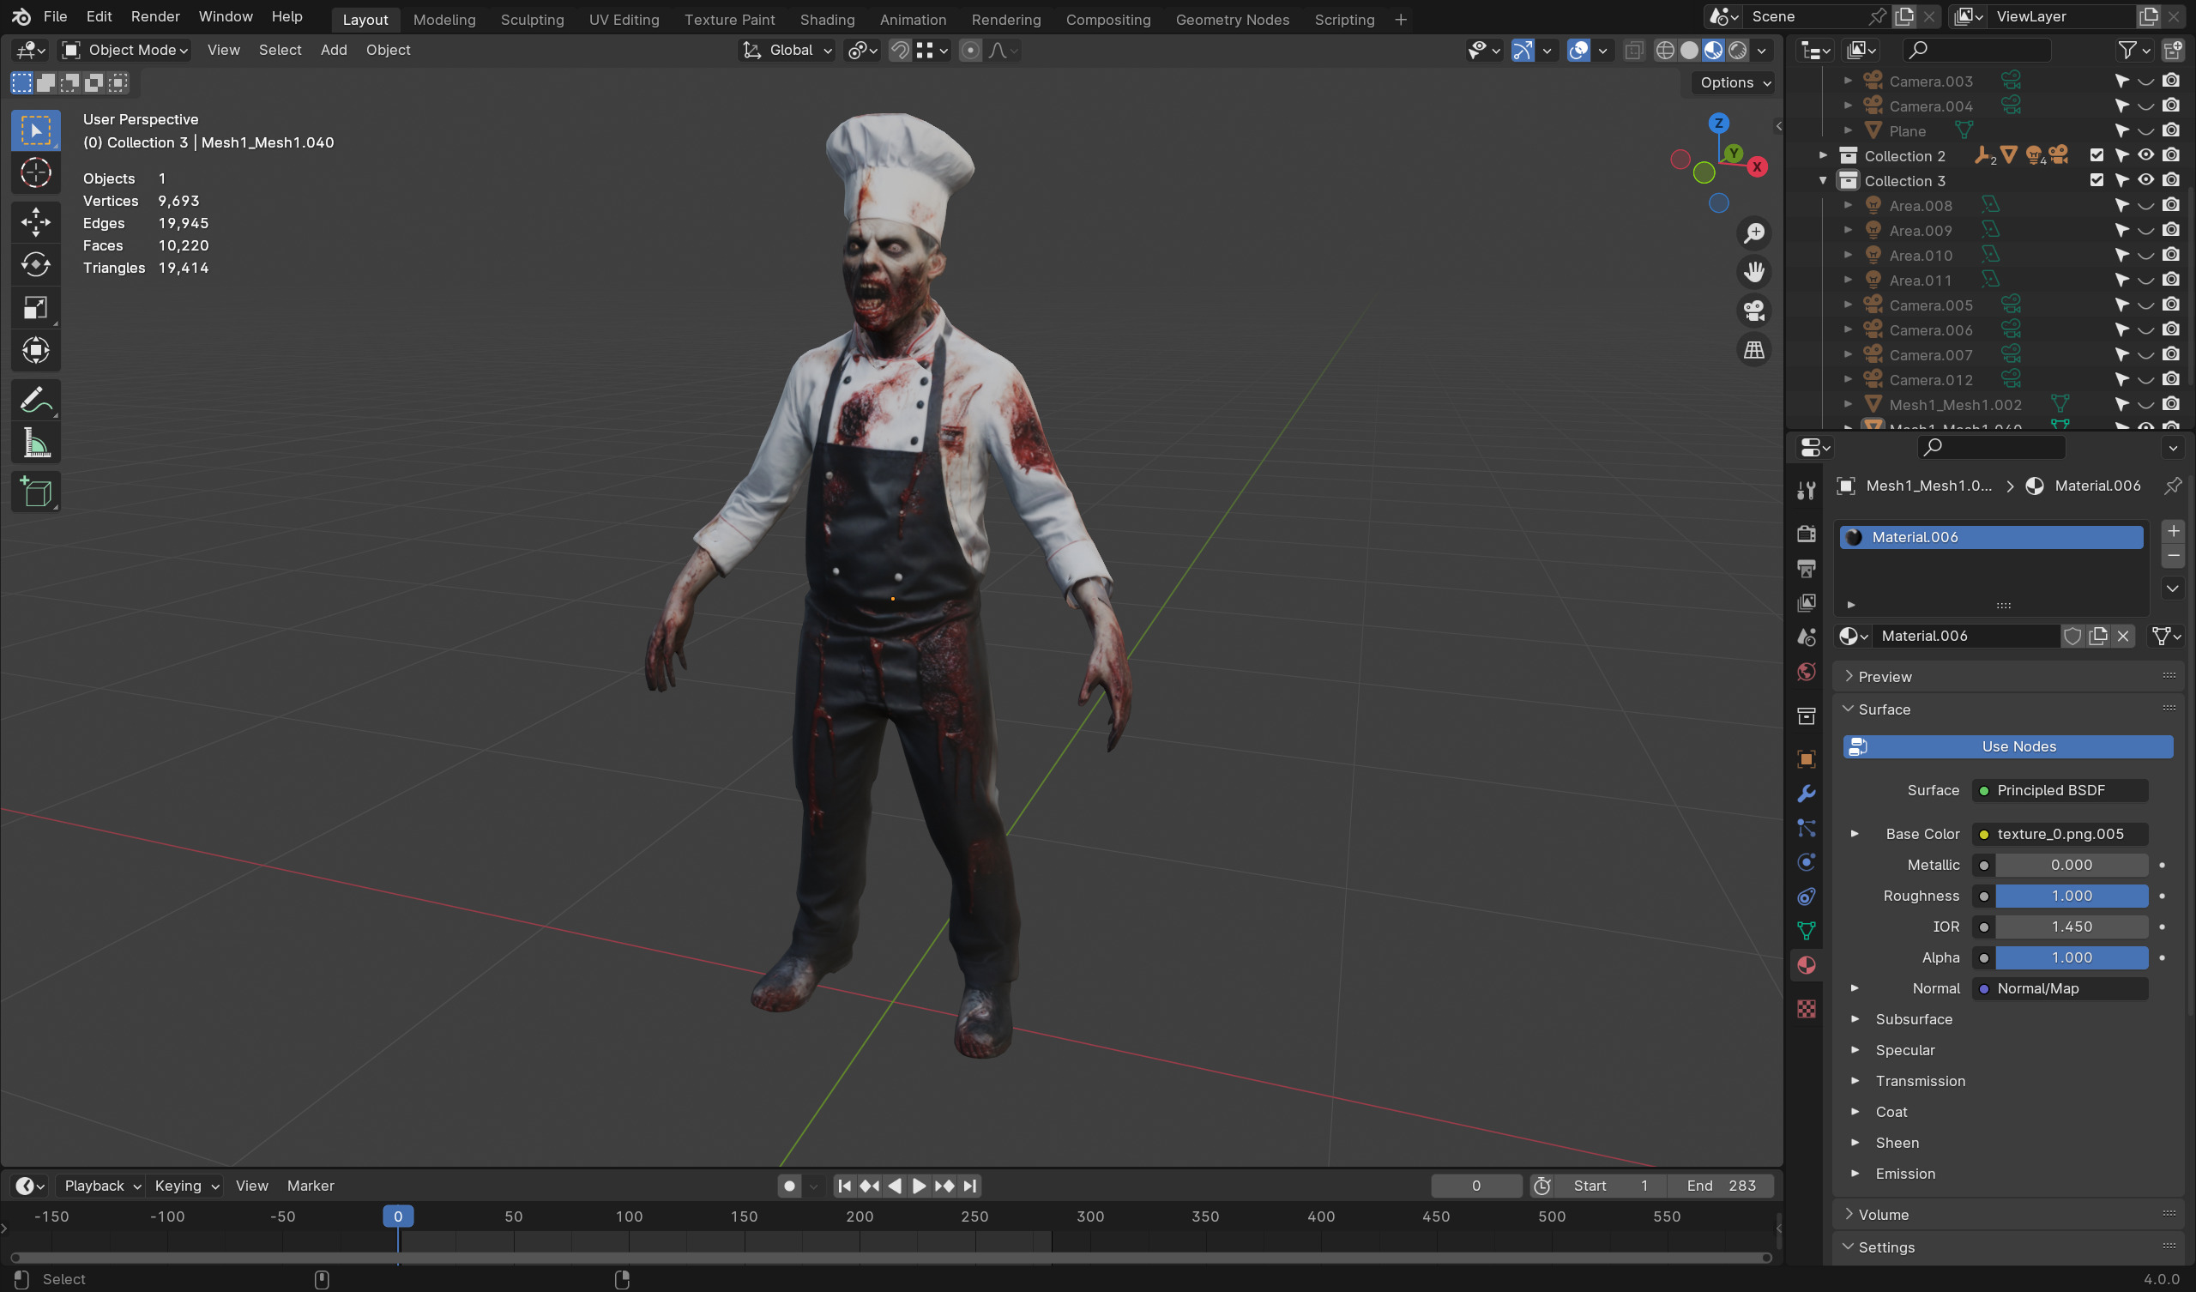2196x1292 pixels.
Task: Collapse Collection 3 in outliner
Action: click(1823, 180)
